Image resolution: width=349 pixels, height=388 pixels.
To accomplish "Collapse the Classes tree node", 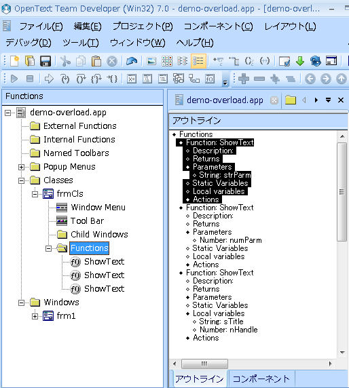I will [x=21, y=180].
